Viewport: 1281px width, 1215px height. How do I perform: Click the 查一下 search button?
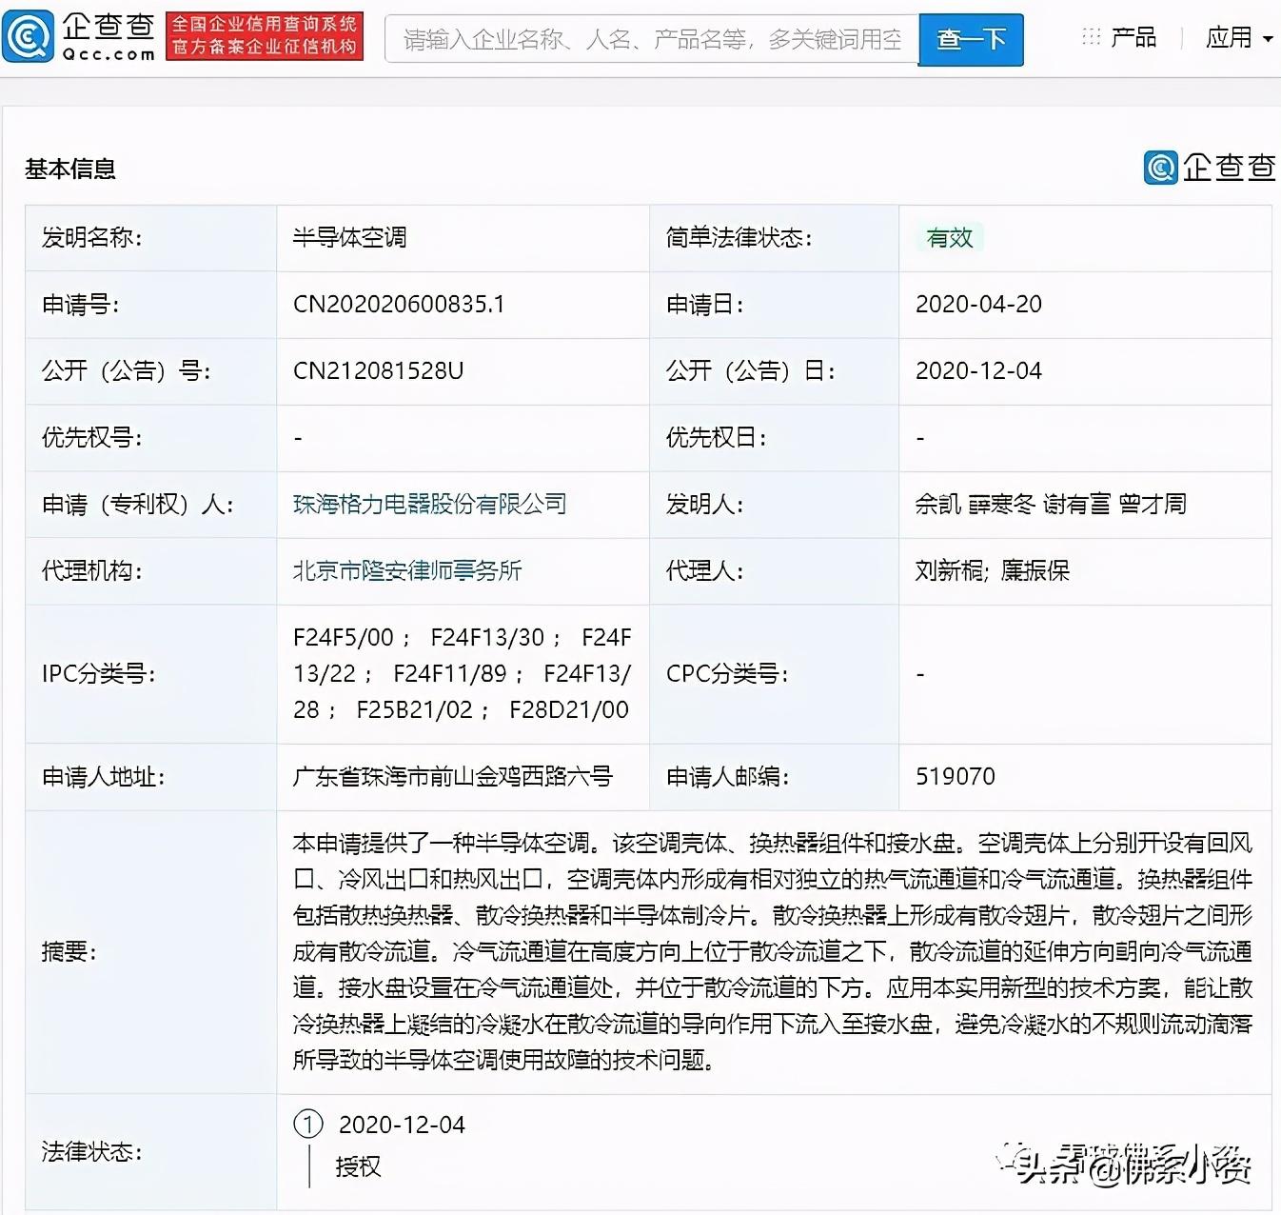point(971,39)
